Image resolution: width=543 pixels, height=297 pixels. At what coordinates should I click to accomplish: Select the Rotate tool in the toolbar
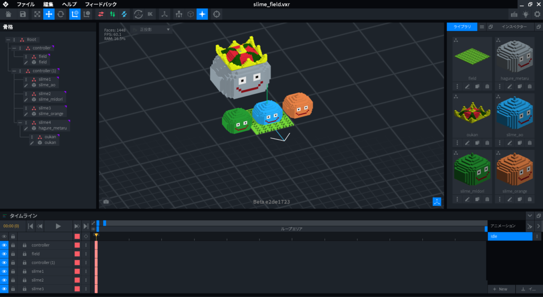[61, 14]
